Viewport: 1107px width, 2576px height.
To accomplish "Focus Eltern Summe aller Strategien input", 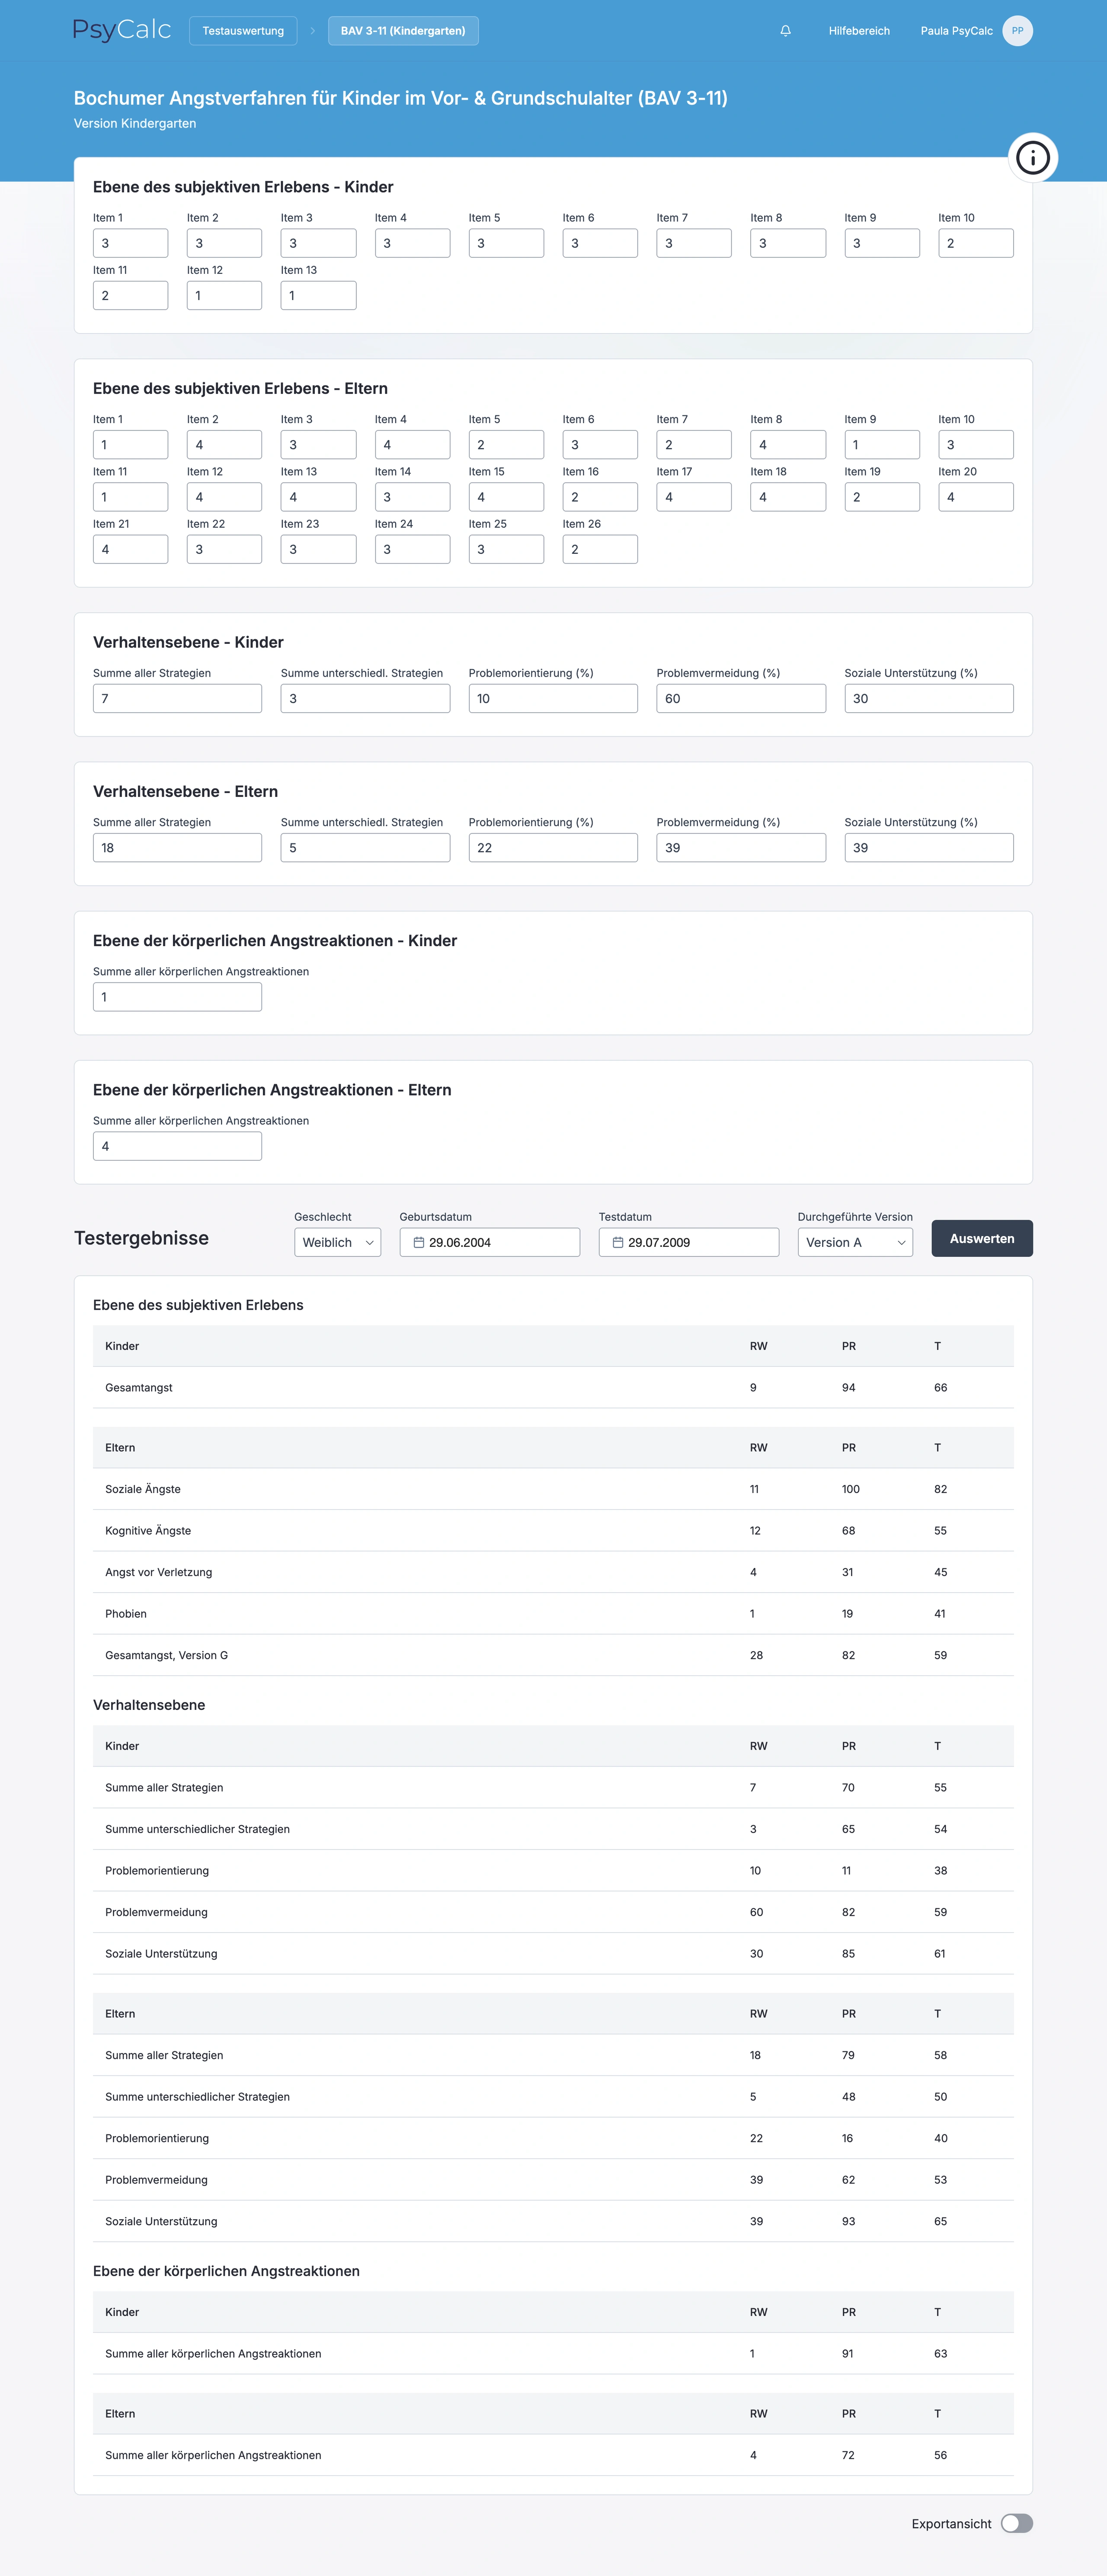I will (178, 848).
